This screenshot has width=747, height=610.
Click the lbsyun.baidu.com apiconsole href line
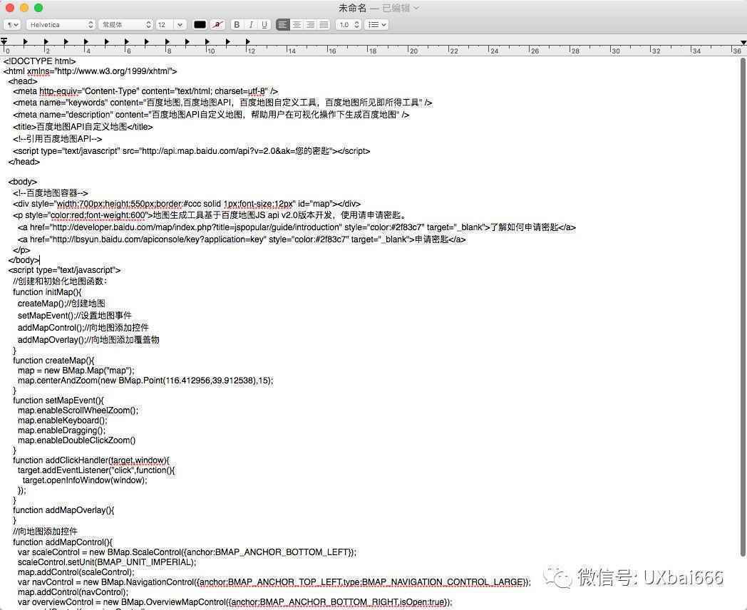242,239
